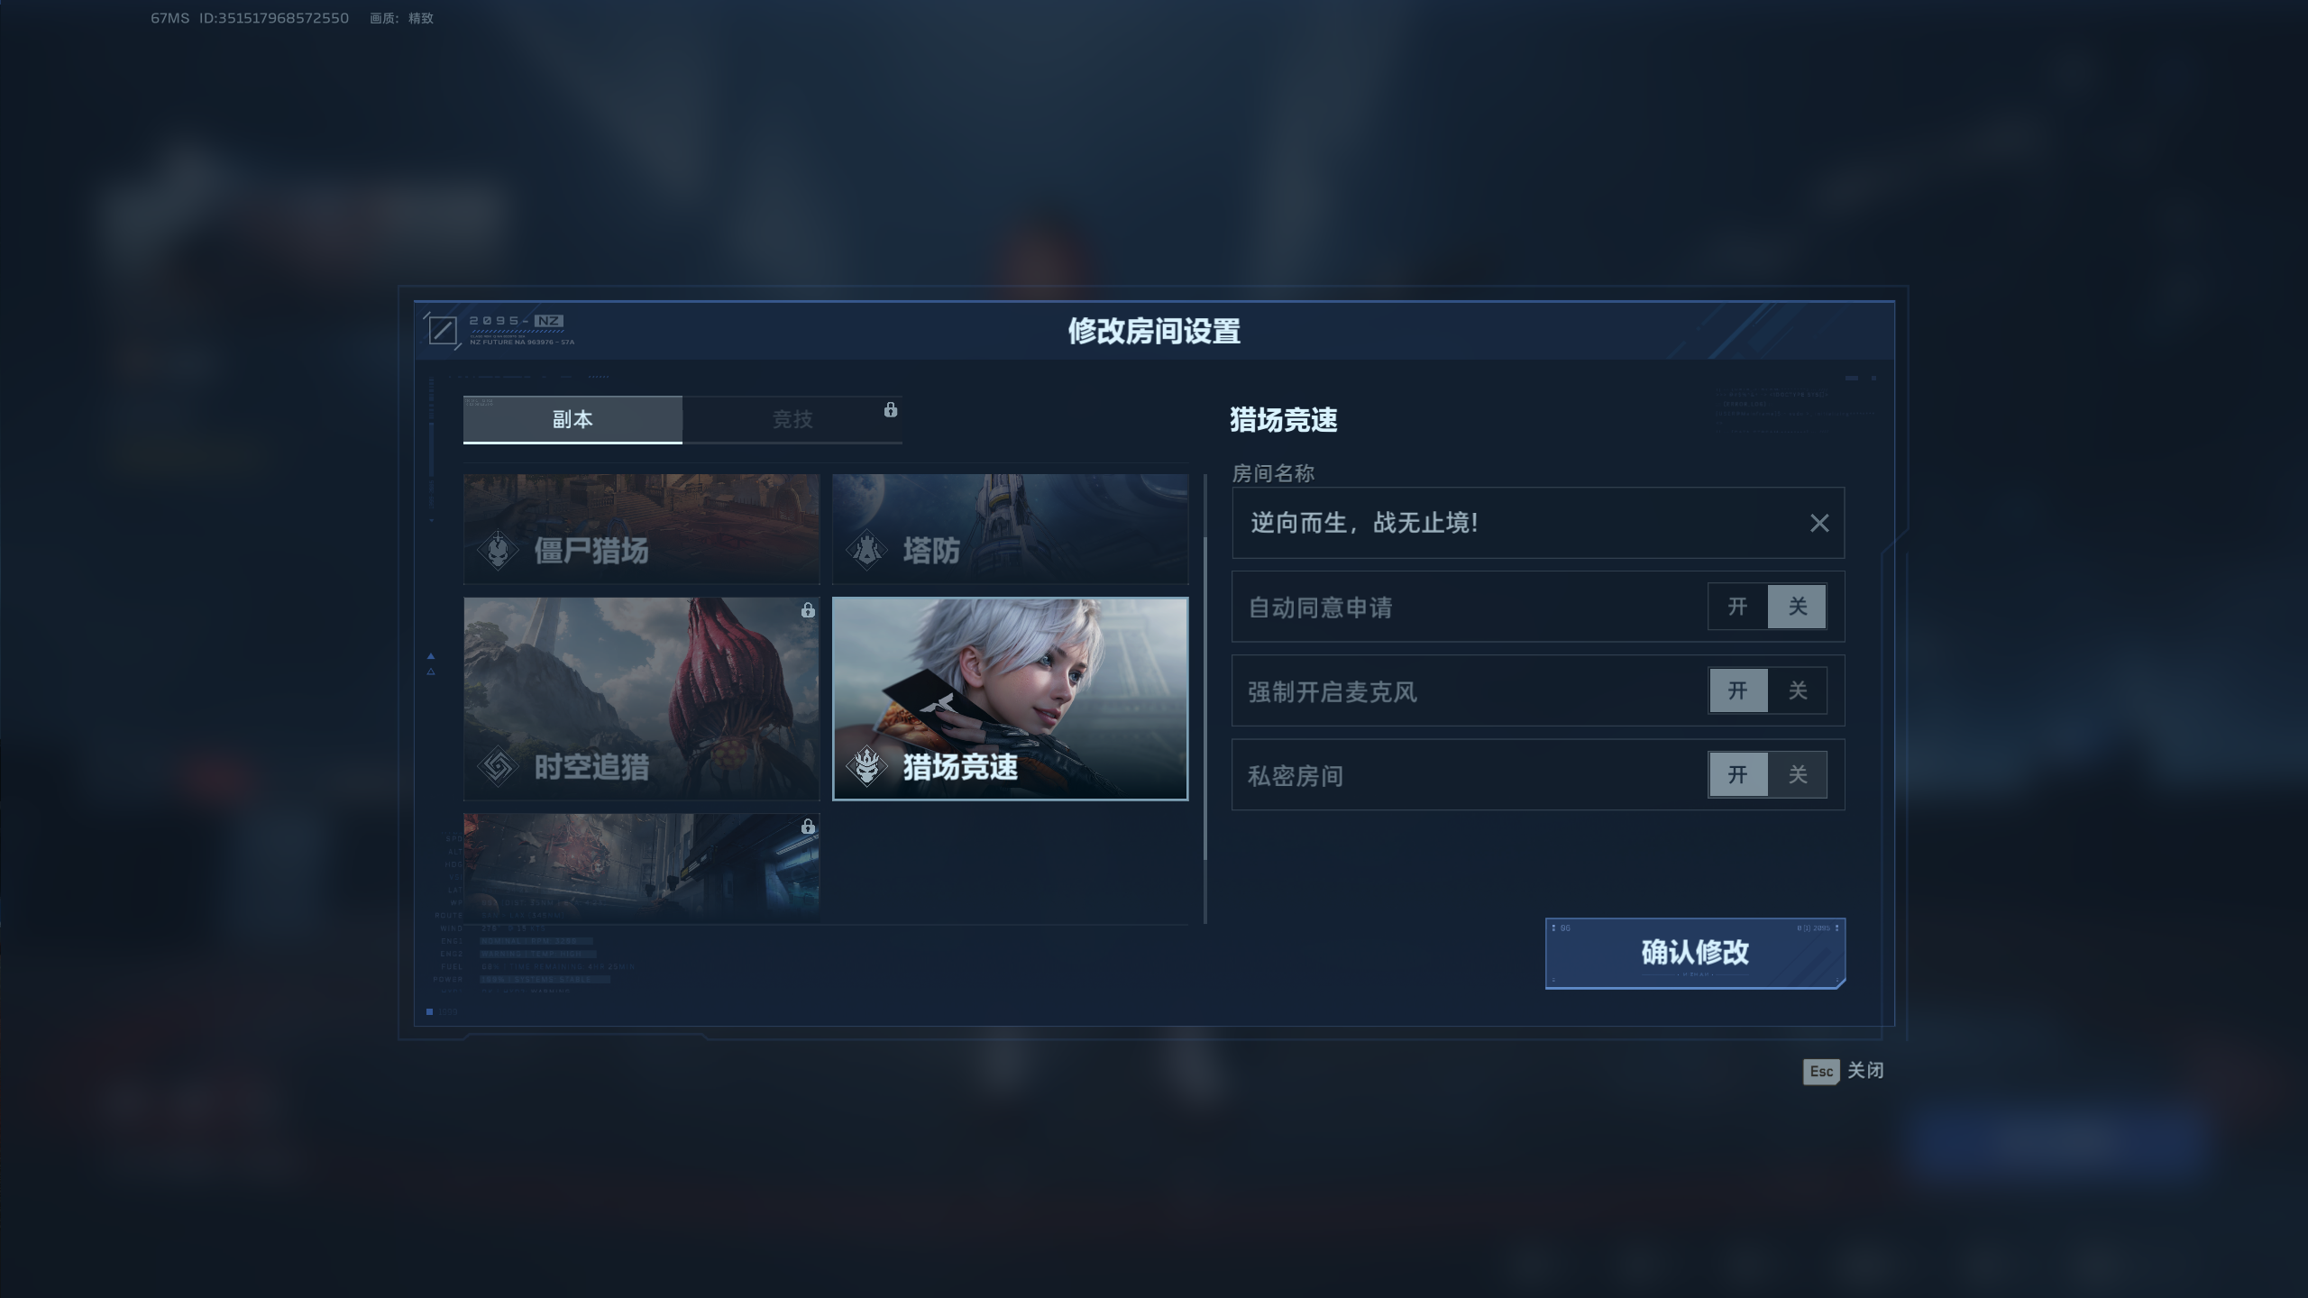Click the lock icon on the 时空追猎 card
Viewport: 2308px width, 1298px height.
click(x=808, y=610)
